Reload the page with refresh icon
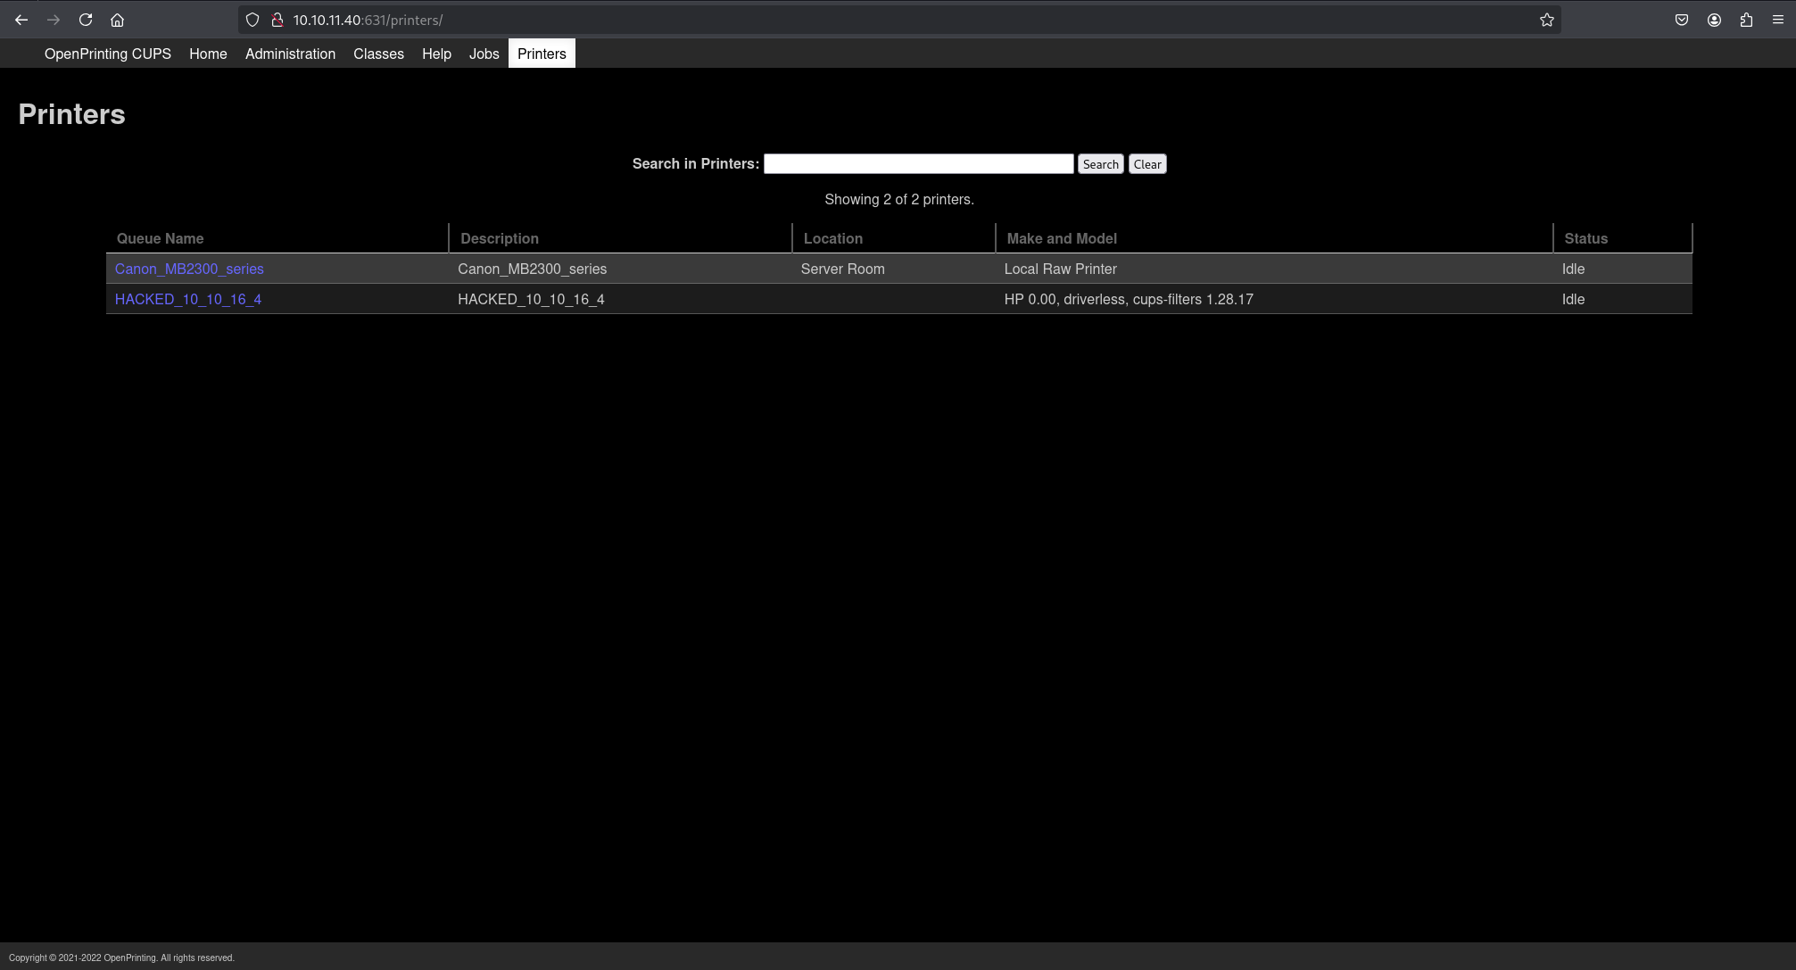The width and height of the screenshot is (1796, 970). tap(86, 20)
